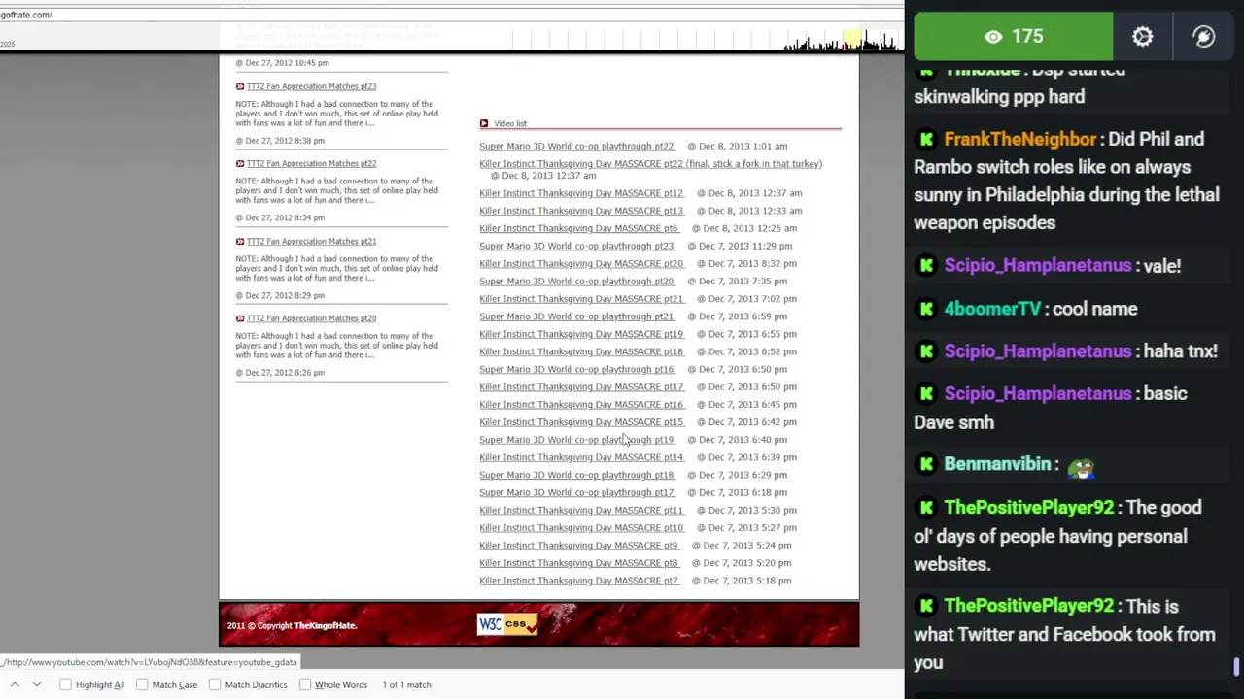Click the W3C CSS validation badge
This screenshot has width=1244, height=699.
pos(507,624)
